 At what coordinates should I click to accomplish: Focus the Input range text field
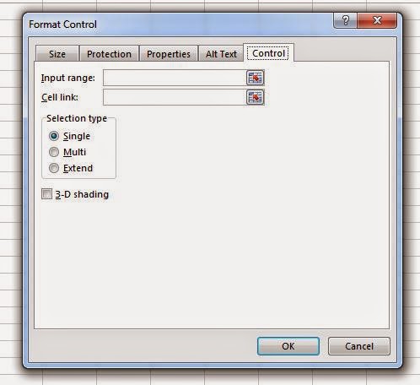pos(175,78)
